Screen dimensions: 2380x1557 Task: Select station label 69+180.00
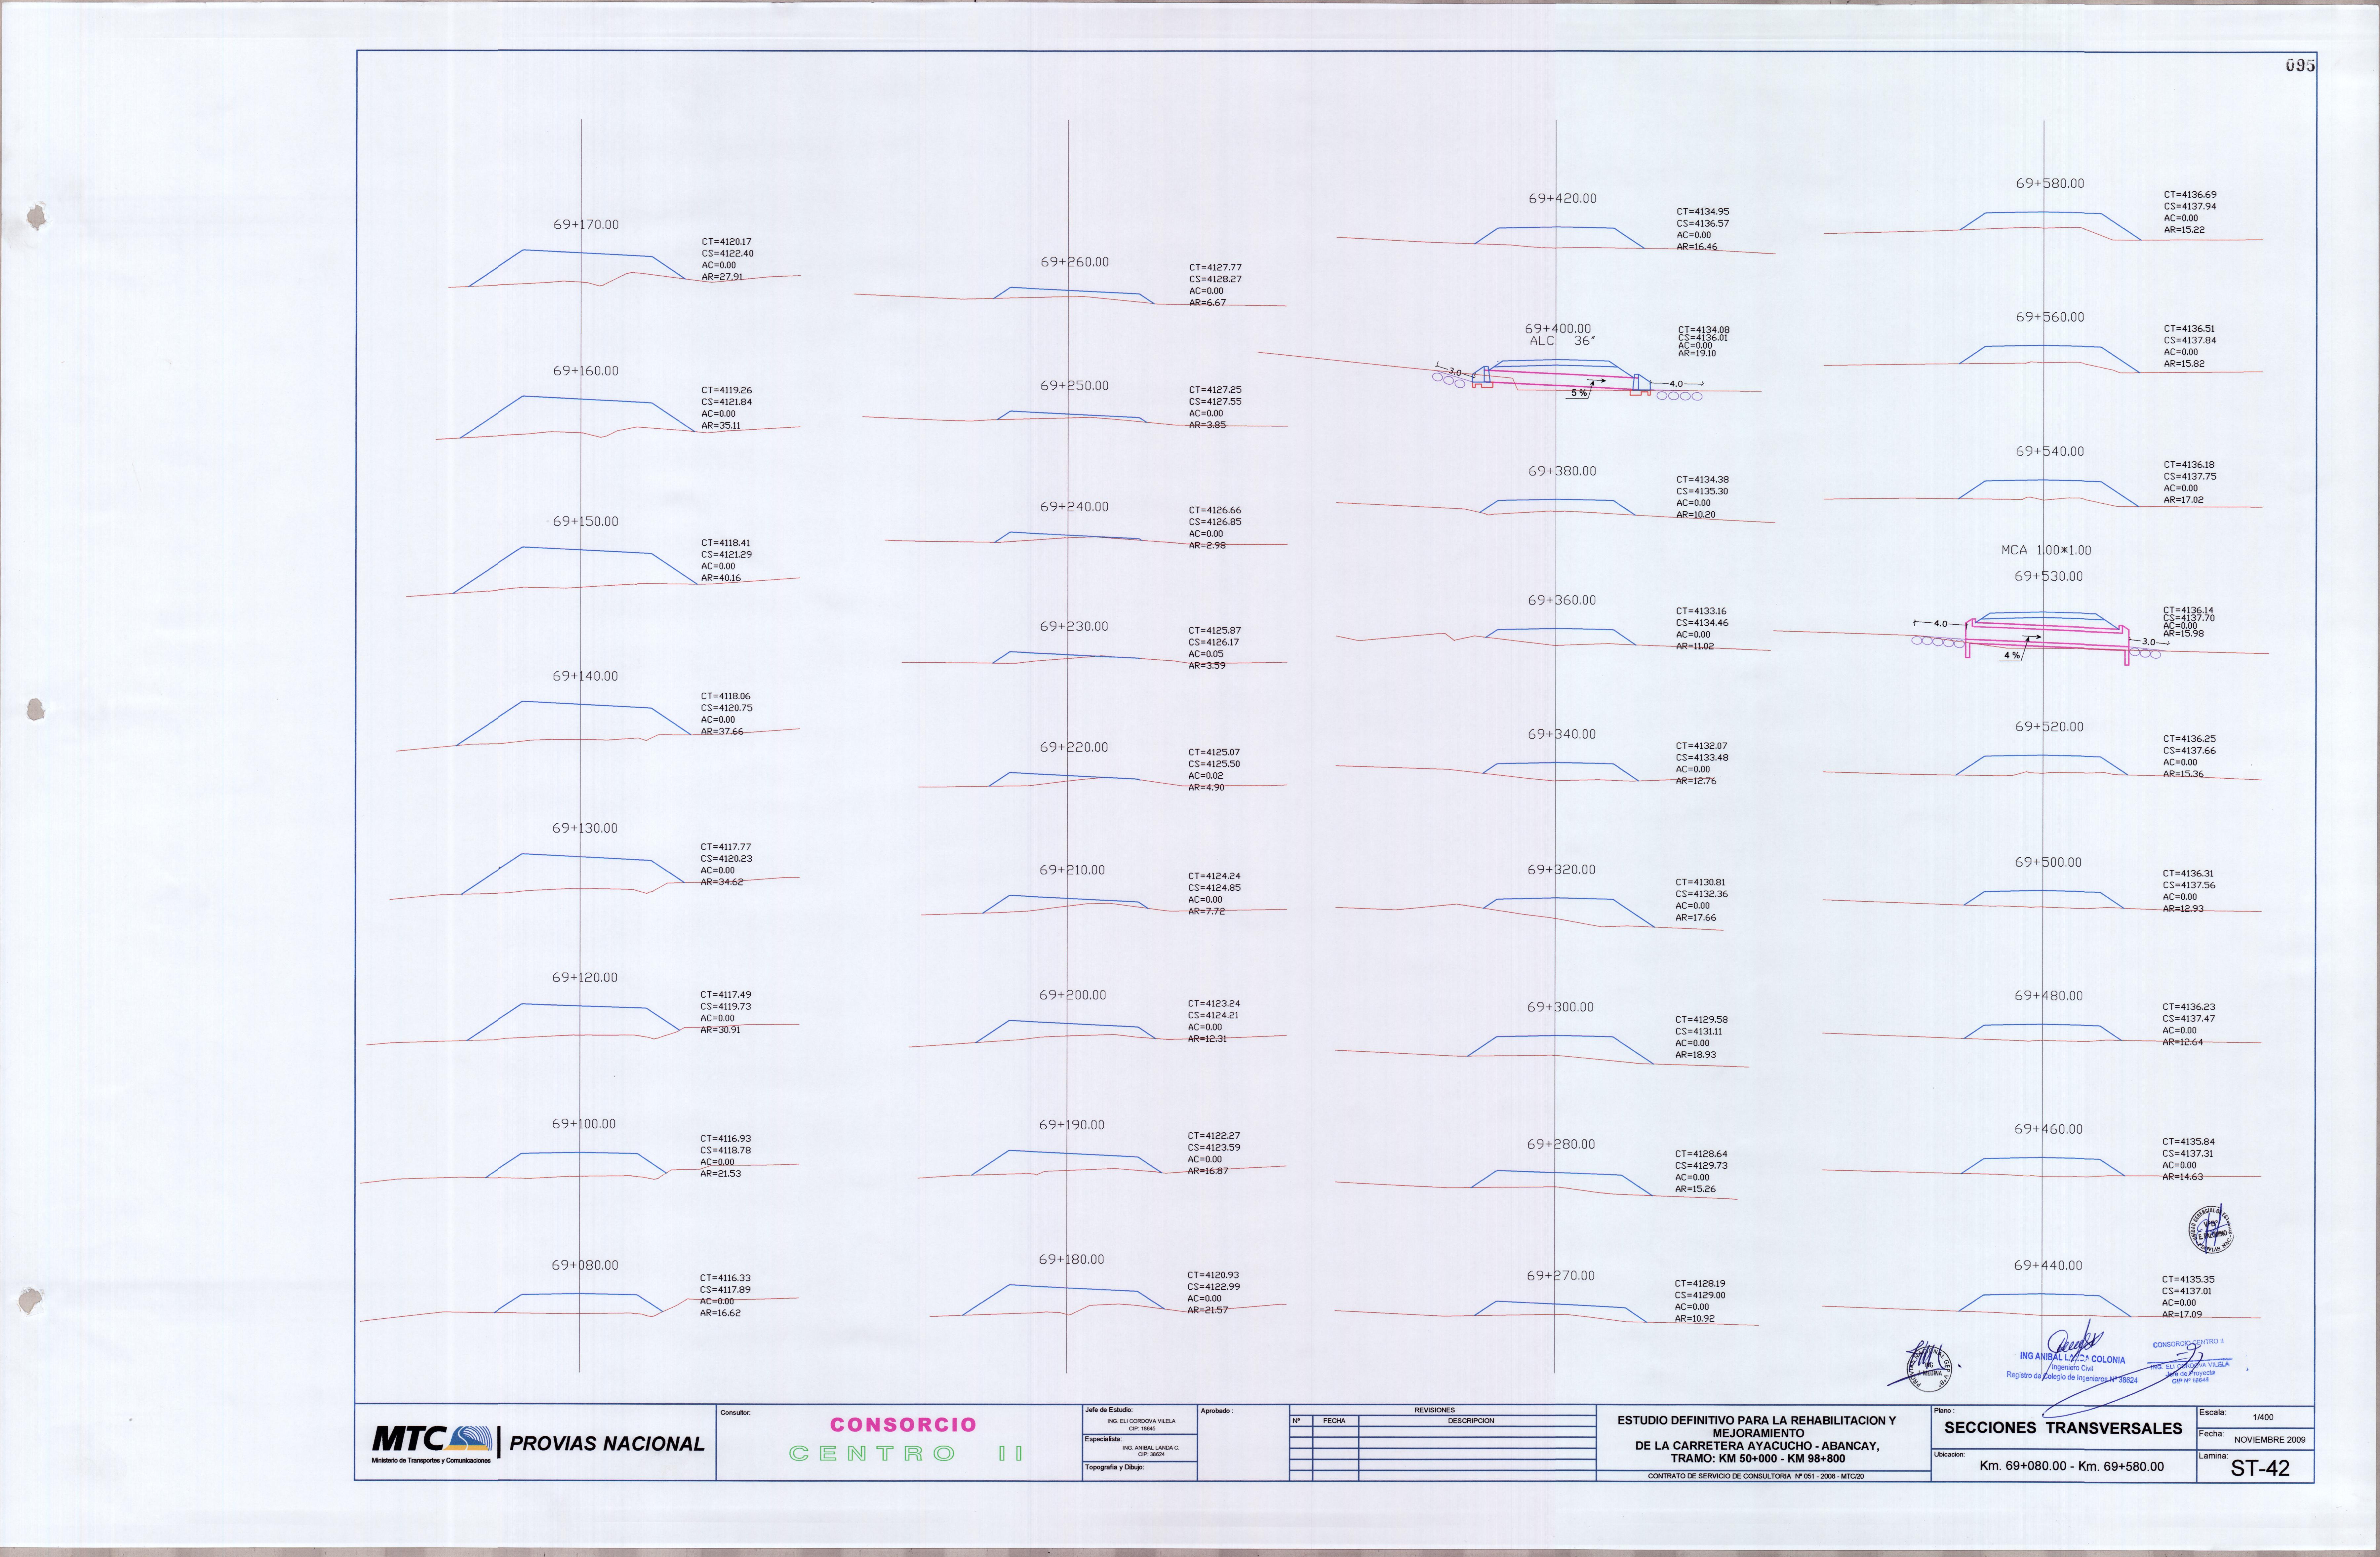point(1071,1260)
